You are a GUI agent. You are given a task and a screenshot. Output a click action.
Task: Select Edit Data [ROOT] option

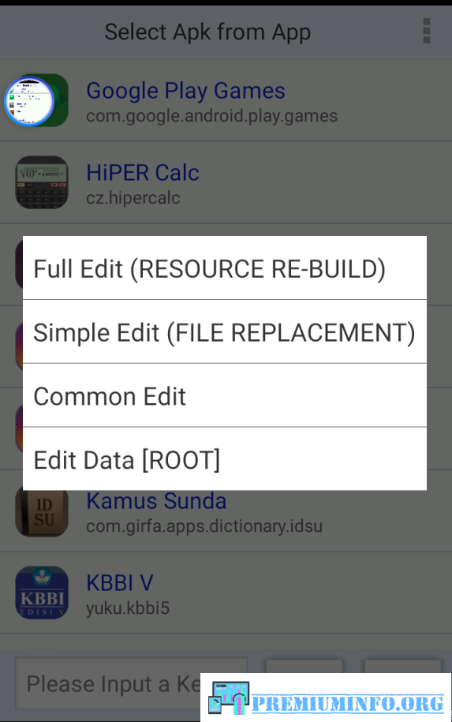coord(225,459)
